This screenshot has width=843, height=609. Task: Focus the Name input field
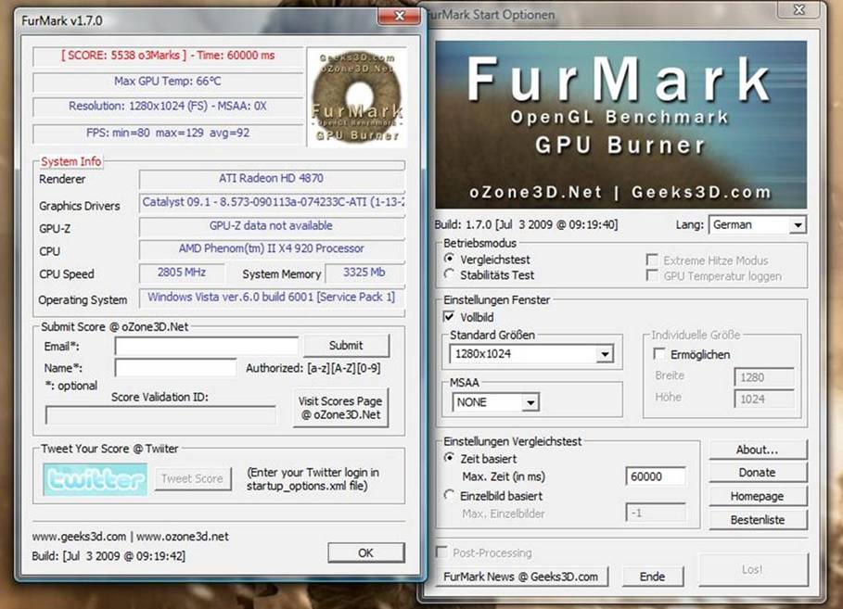[176, 368]
